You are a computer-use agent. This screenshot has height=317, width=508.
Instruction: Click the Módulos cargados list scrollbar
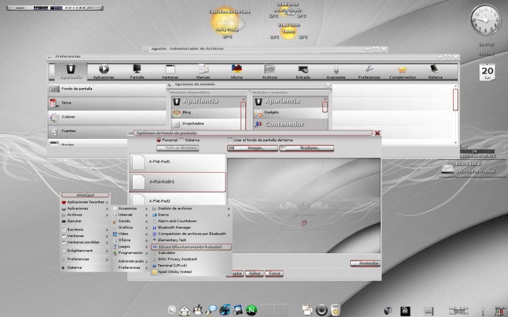coord(325,106)
